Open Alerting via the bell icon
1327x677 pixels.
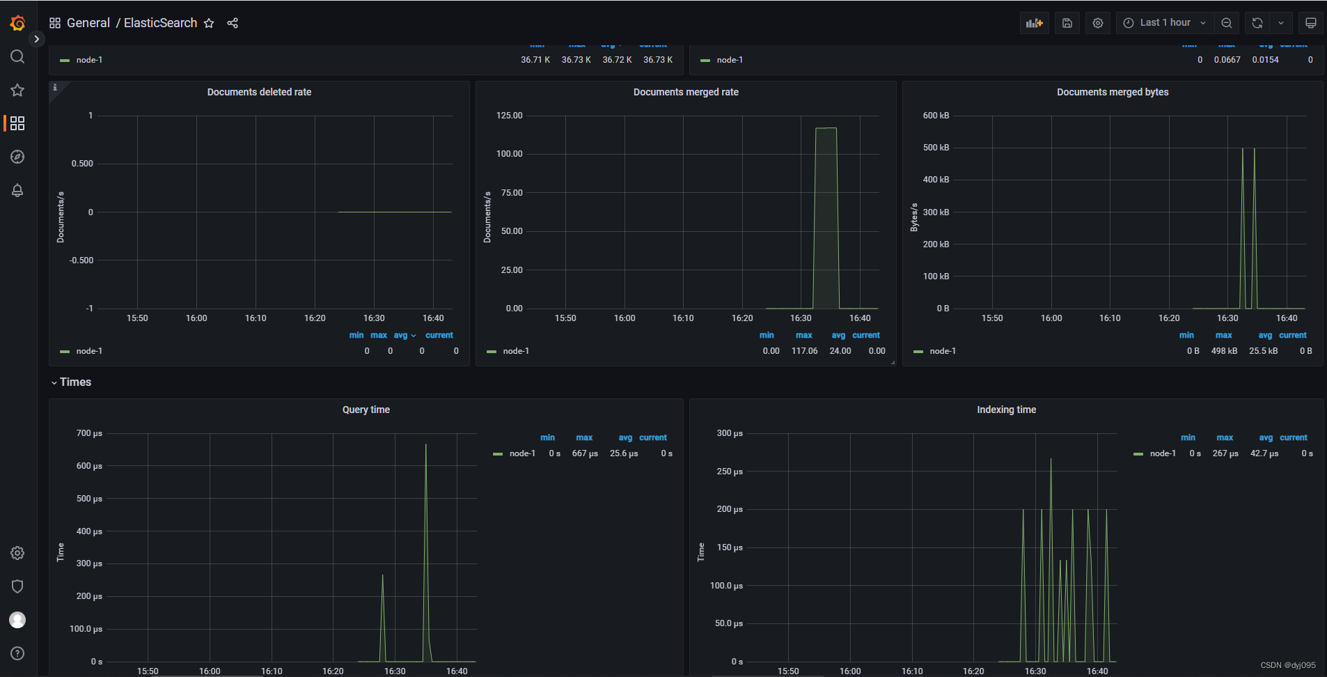pos(17,190)
